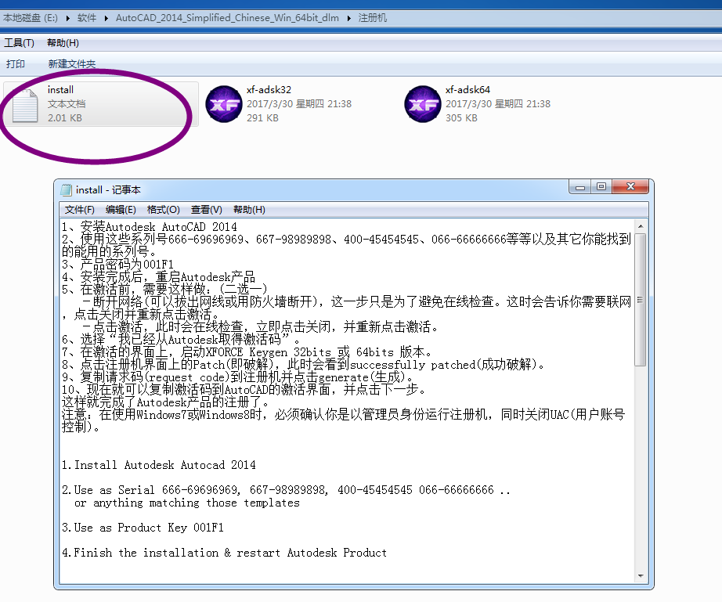Screen dimensions: 722x602
Task: Click line '1、安装Autodesk AutoCAD 2014' in Notepad
Action: click(x=150, y=227)
